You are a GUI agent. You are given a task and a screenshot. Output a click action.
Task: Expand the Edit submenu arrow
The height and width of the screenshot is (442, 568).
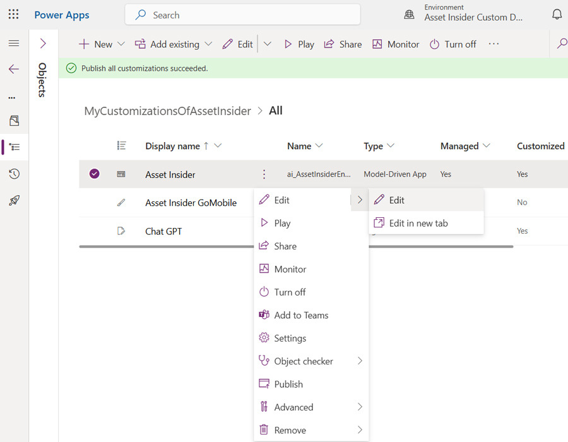[360, 200]
